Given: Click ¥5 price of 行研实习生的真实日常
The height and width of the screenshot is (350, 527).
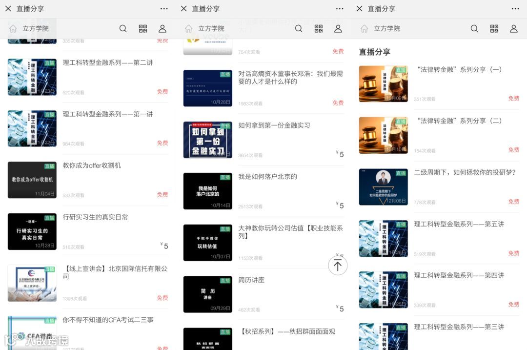Looking at the screenshot, I should coord(164,246).
